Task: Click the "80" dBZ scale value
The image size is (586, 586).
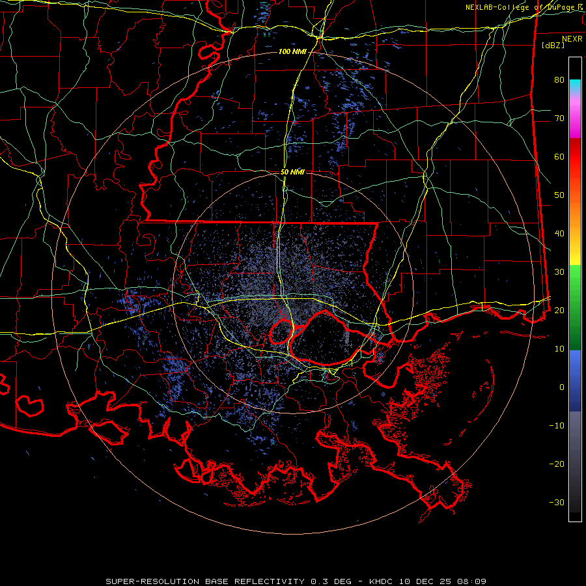Action: (x=559, y=80)
